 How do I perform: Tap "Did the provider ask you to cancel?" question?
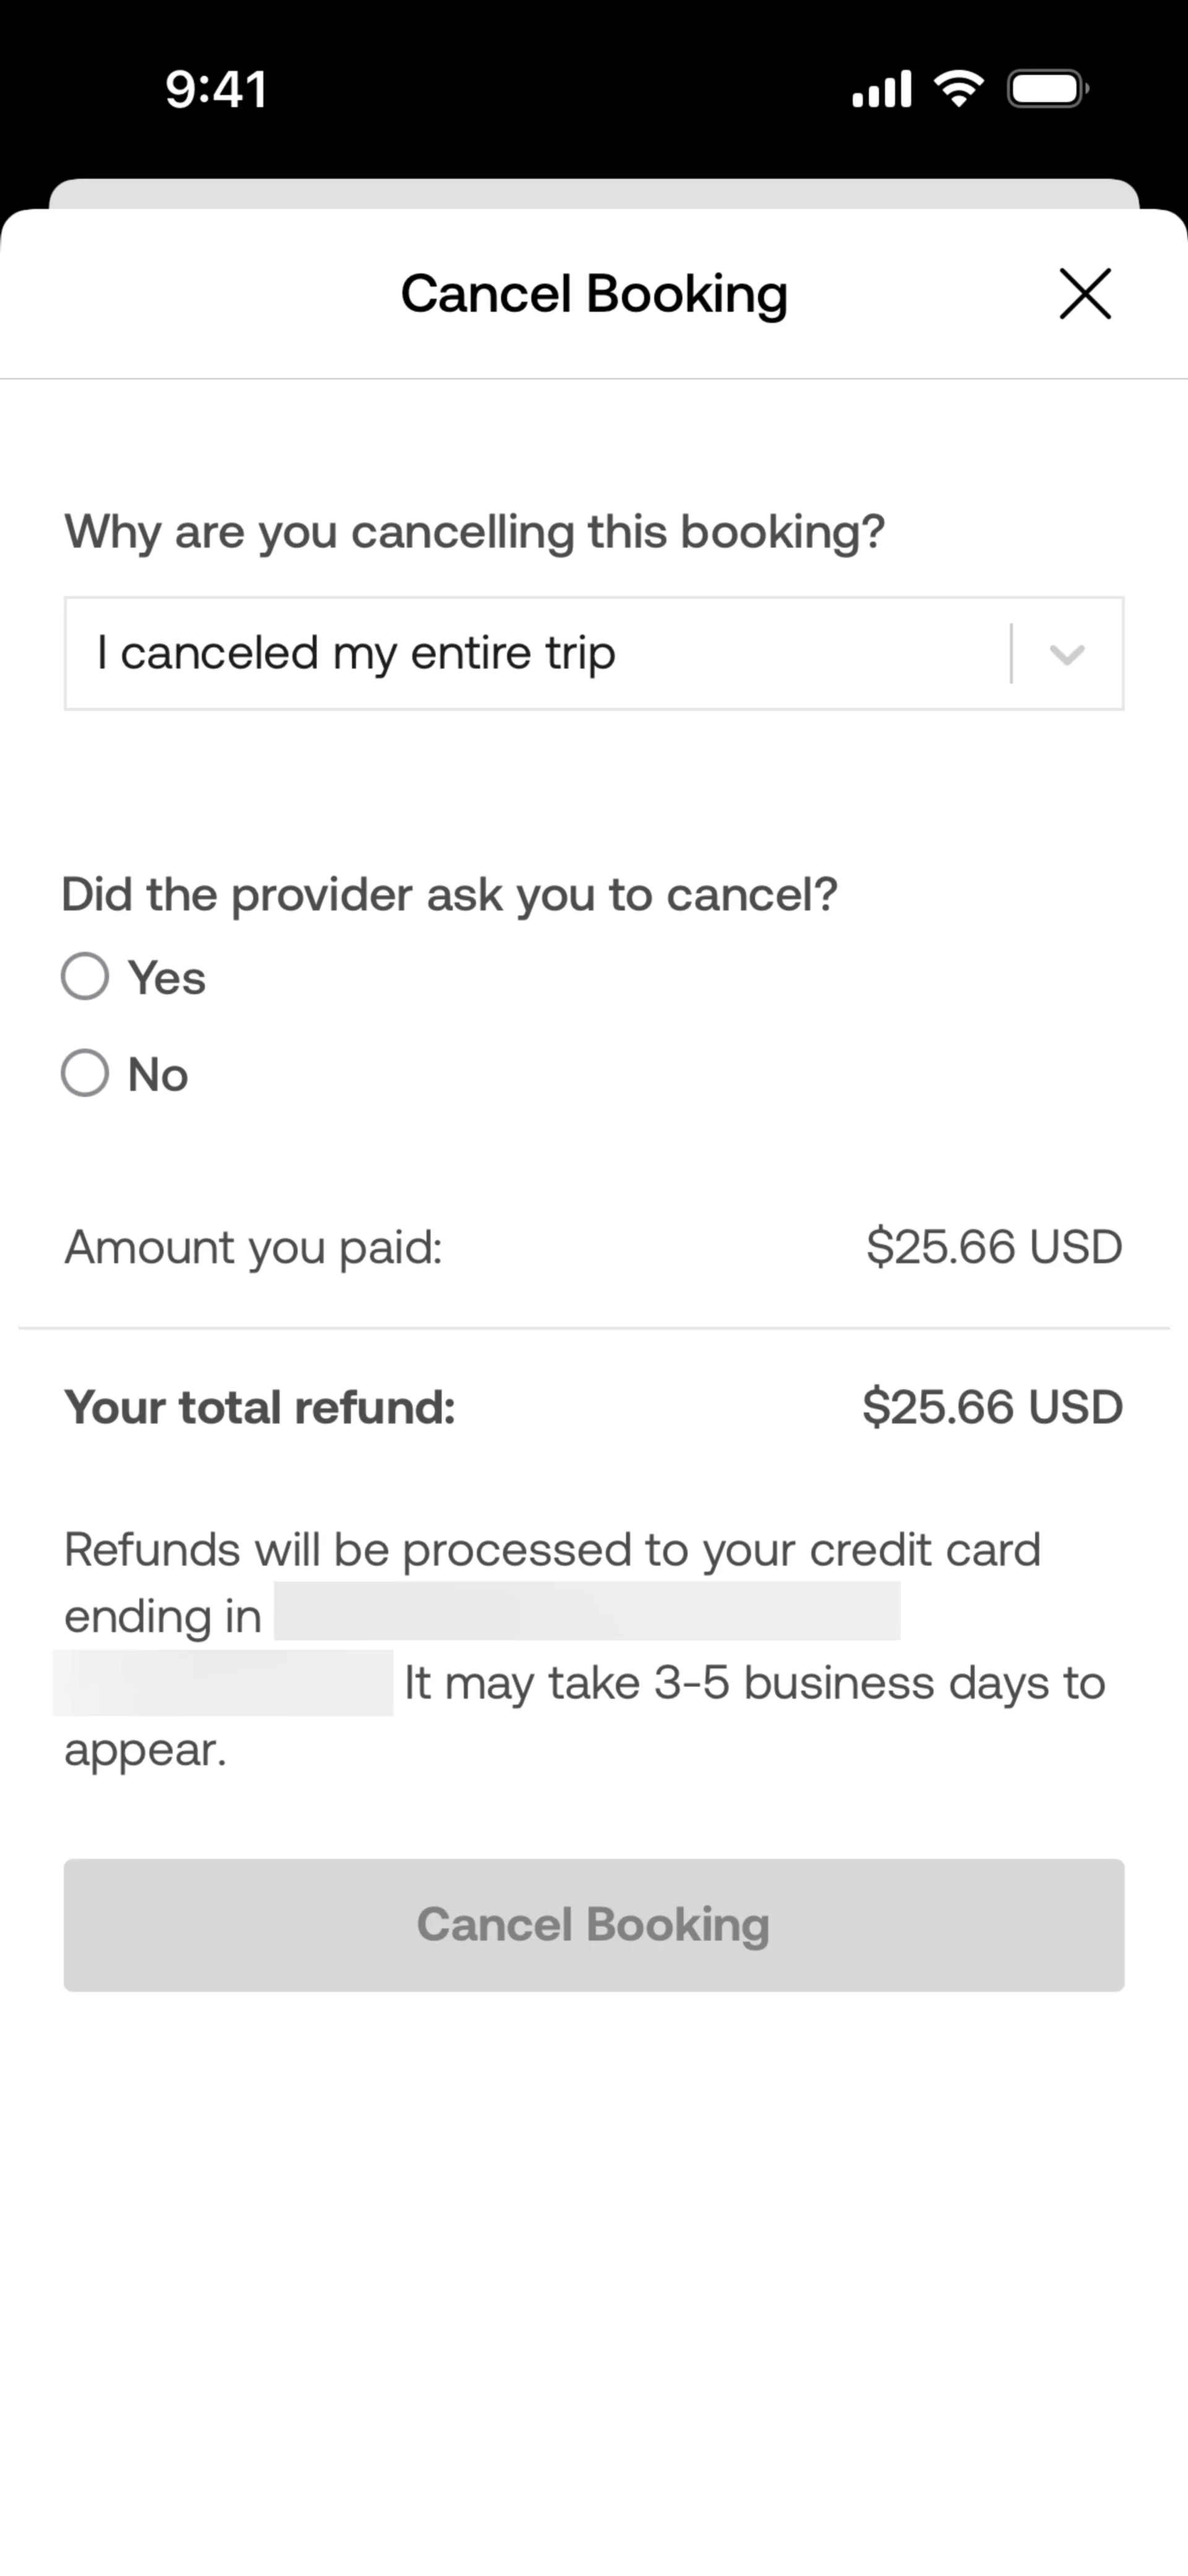tap(449, 894)
